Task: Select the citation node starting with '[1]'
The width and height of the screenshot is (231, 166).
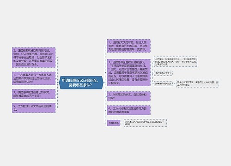Action: (x=145, y=123)
